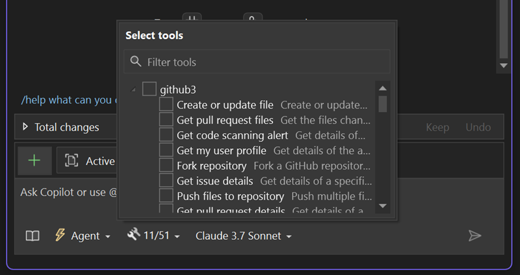Tick the Get my user profile checkbox
520x275 pixels.
[166, 150]
